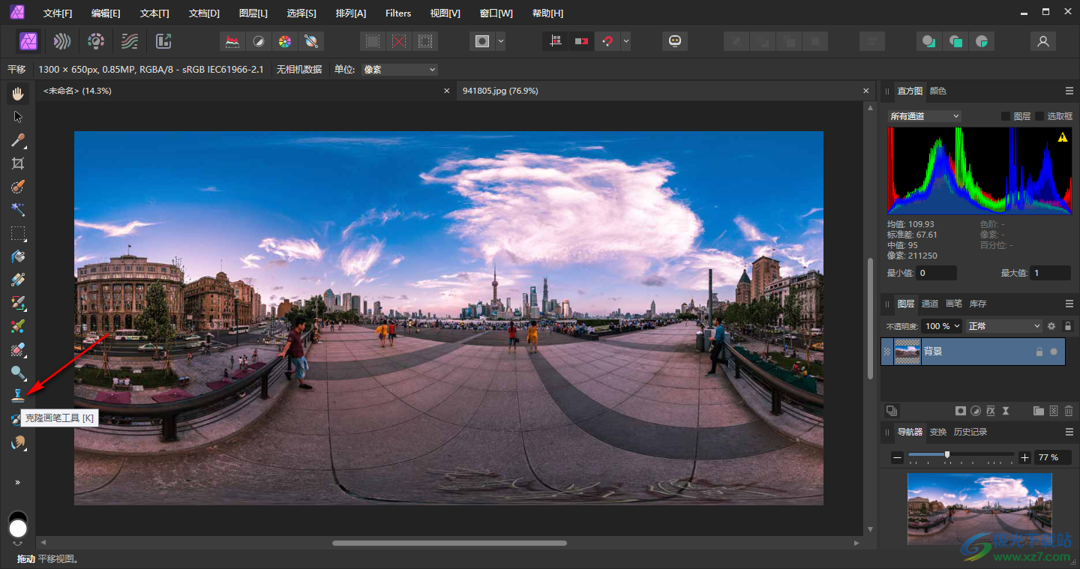Click the navigator zoom-in plus button
The height and width of the screenshot is (569, 1080).
pyautogui.click(x=1024, y=457)
